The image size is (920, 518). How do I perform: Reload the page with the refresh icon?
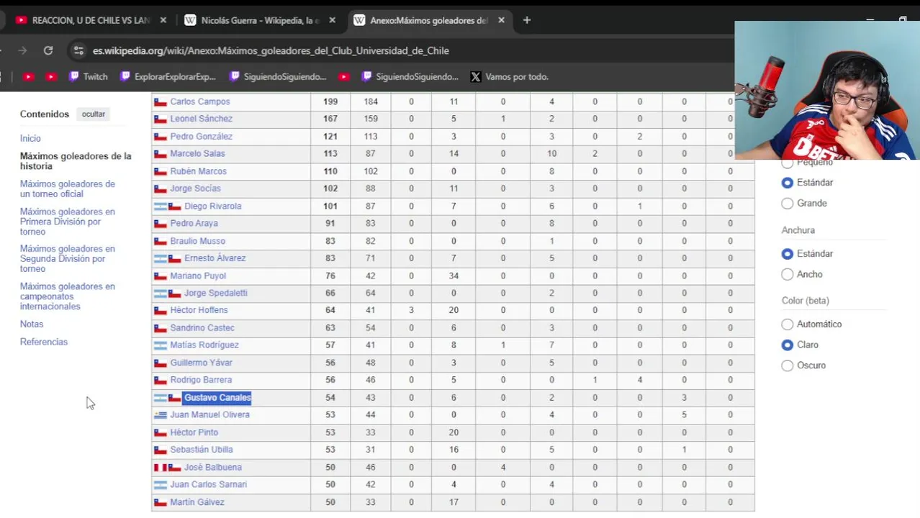point(48,50)
